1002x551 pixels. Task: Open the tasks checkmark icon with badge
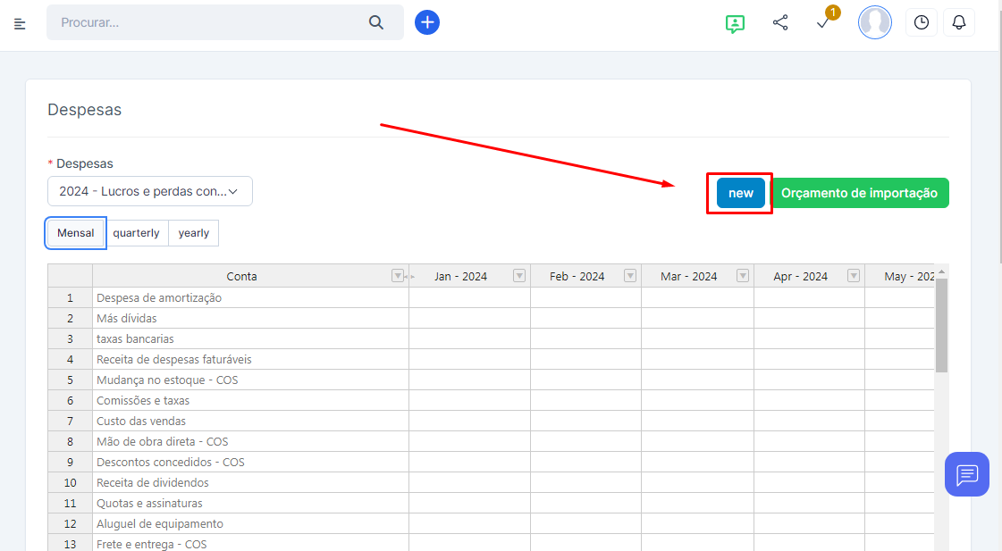(824, 23)
